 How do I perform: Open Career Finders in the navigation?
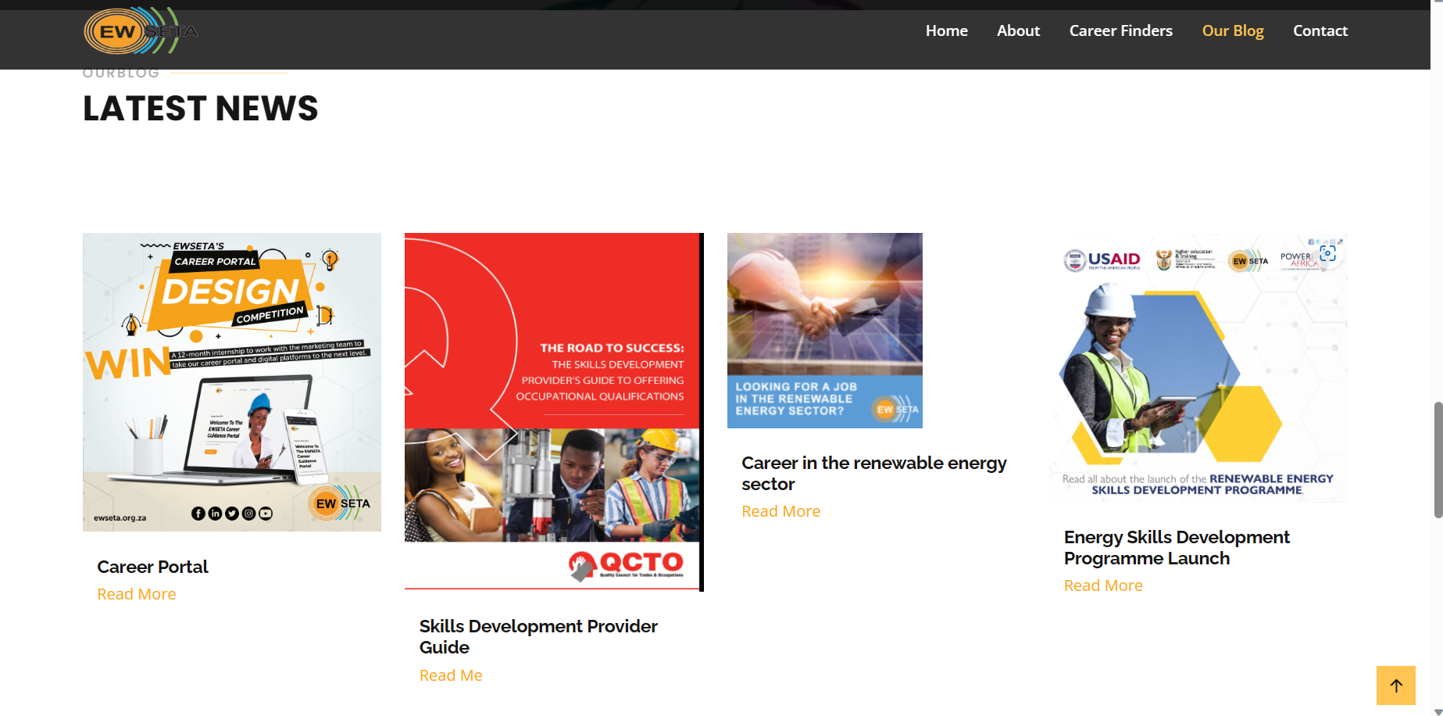pyautogui.click(x=1120, y=30)
